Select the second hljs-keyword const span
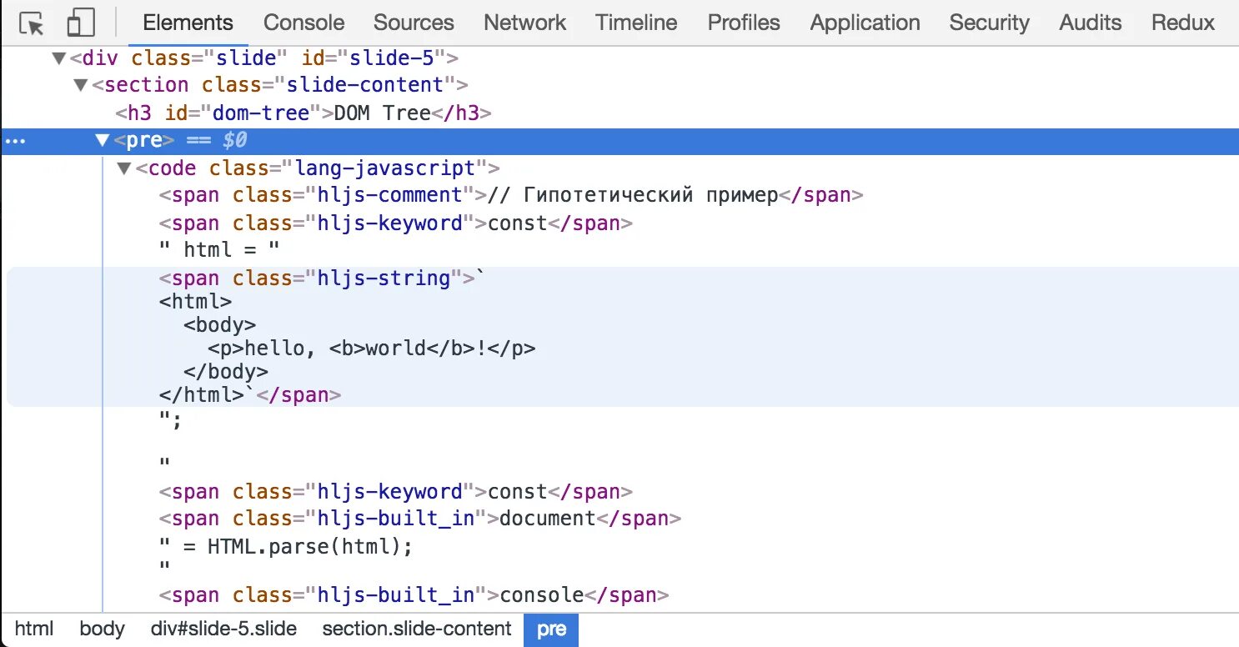This screenshot has width=1239, height=647. point(396,492)
